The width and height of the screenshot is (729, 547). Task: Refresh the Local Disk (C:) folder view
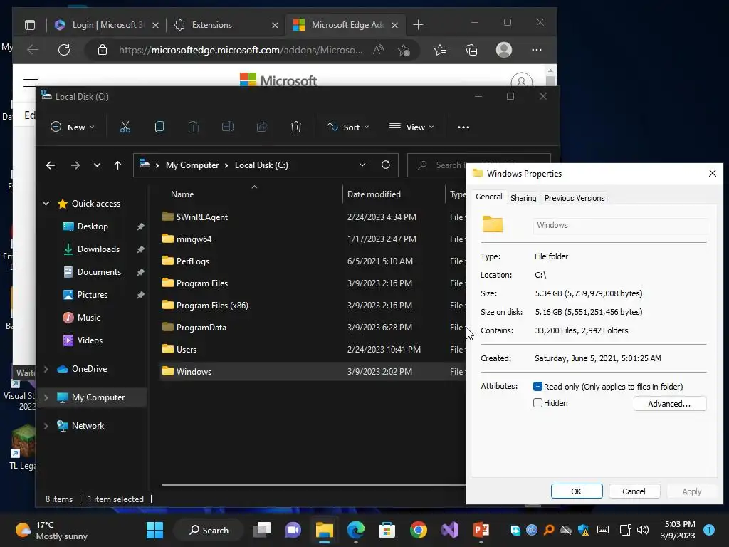pos(385,165)
